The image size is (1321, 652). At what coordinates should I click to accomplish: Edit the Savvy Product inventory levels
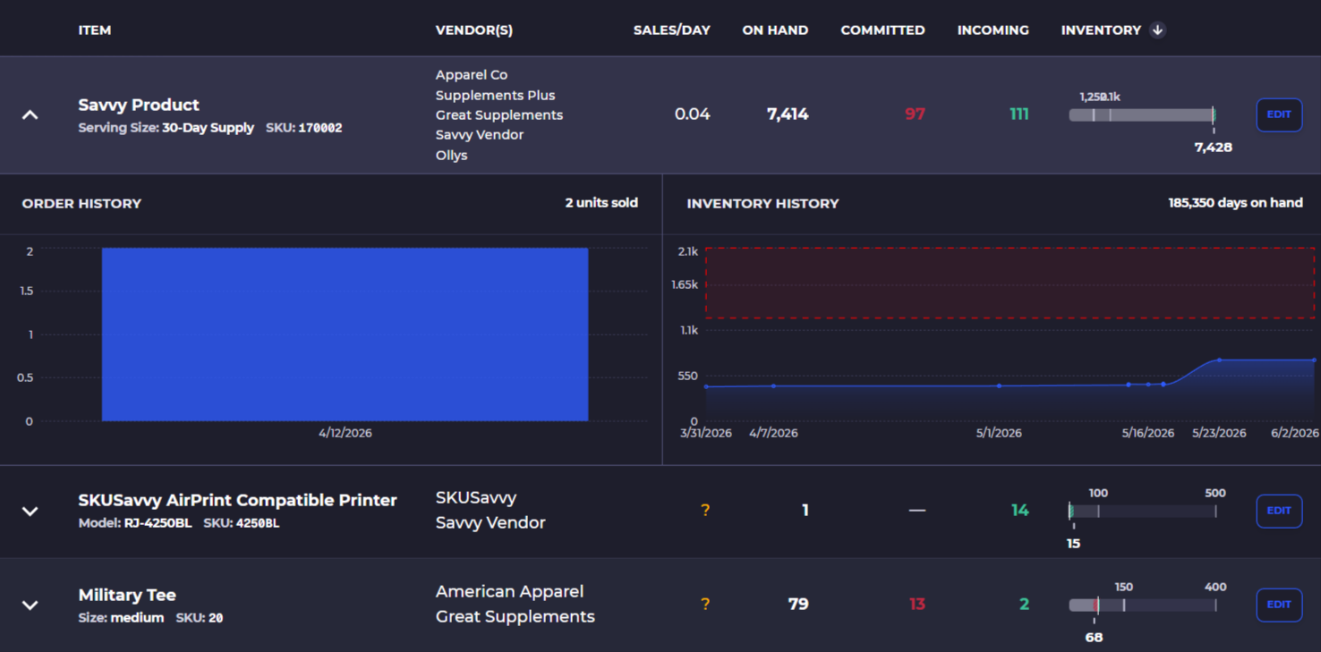point(1279,114)
